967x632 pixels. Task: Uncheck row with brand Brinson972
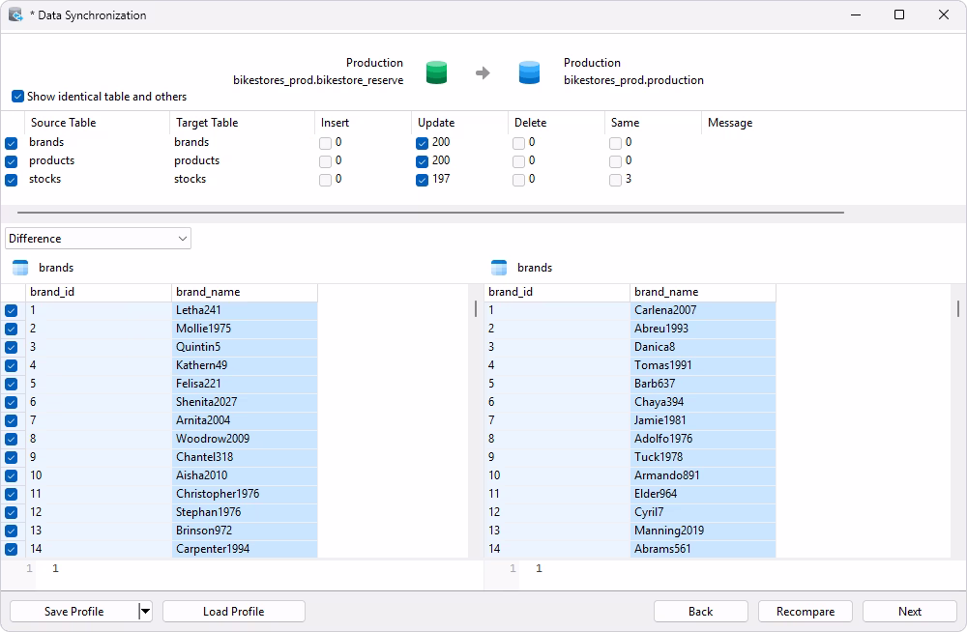11,531
